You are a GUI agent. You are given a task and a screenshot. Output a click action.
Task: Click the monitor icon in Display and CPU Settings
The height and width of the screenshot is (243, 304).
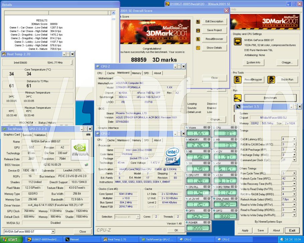coord(238,42)
